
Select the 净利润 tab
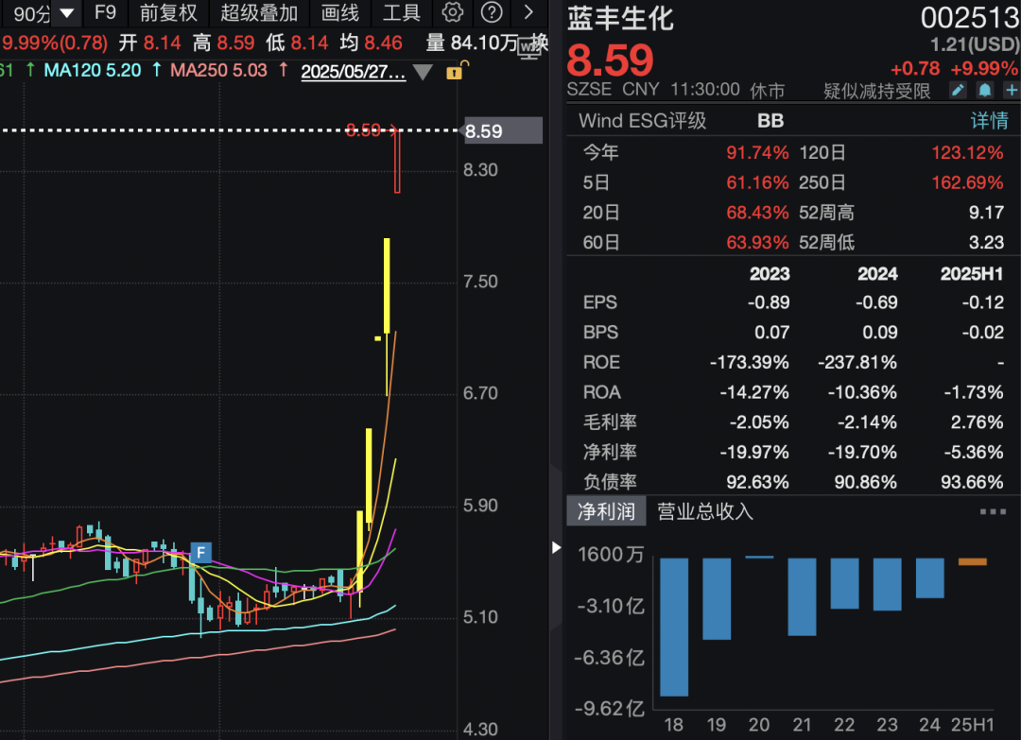coord(606,511)
